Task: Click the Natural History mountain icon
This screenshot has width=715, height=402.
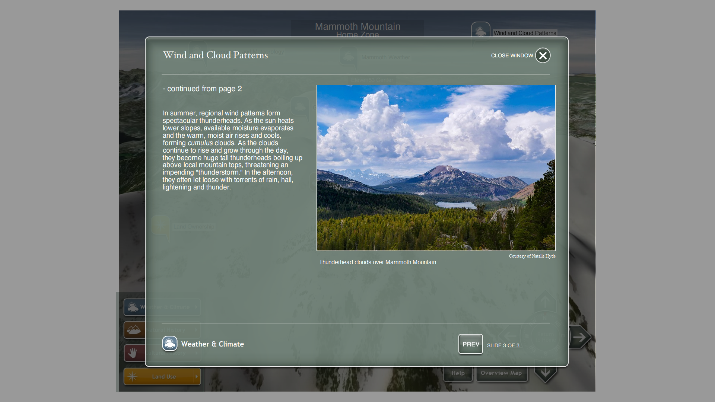Action: point(134,330)
